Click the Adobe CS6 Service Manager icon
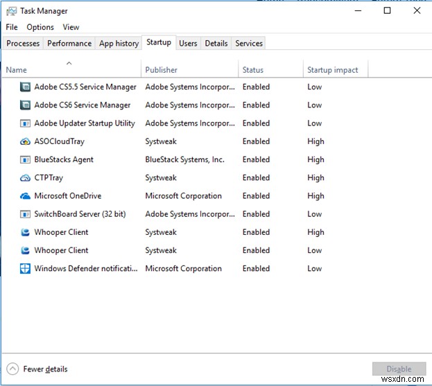Viewport: 432px width, 386px height. click(x=25, y=105)
